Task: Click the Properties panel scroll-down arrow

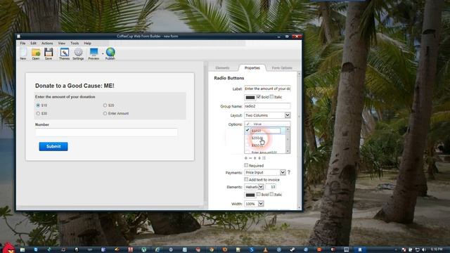Action: pos(299,207)
